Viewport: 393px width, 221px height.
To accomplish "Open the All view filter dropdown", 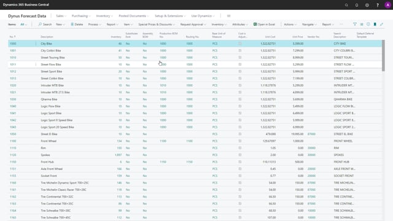I will [23, 25].
